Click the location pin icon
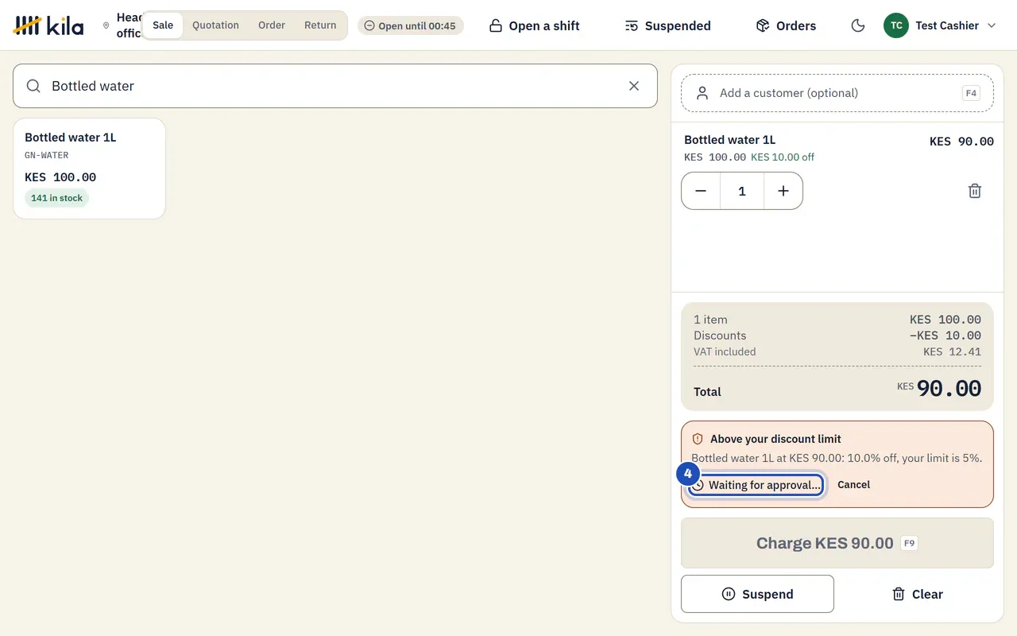This screenshot has height=636, width=1017. (x=106, y=25)
